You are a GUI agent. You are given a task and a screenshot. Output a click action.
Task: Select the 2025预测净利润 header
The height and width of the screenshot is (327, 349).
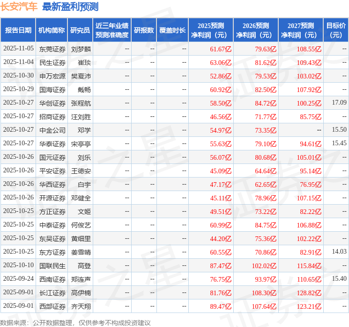[211, 30]
